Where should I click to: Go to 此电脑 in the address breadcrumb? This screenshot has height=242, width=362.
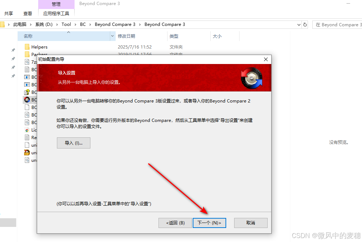tap(19, 24)
